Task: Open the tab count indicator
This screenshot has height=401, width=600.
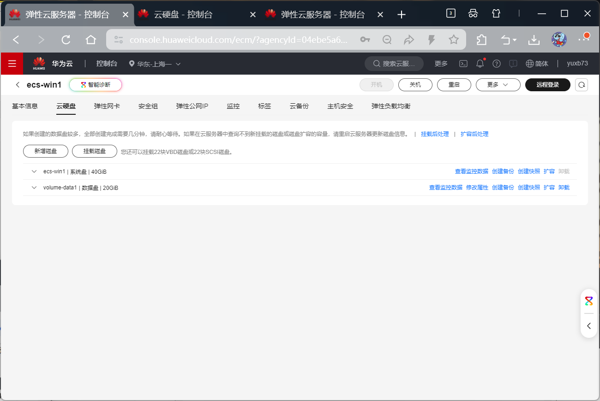Action: click(x=451, y=13)
